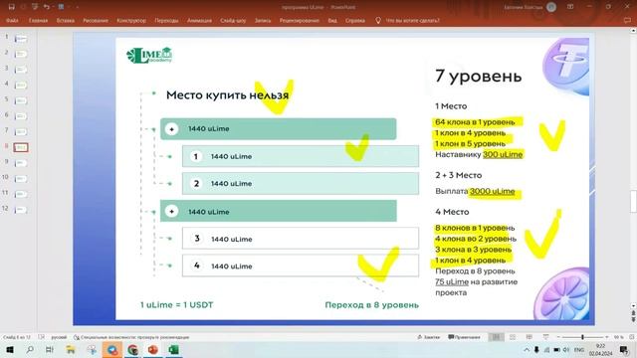Open the Undo history dropdown arrow

point(53,7)
